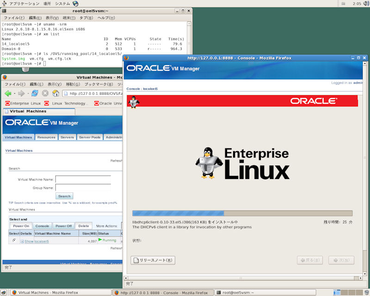
Task: Click the 戻る(B) back button in installer
Action: click(310, 260)
